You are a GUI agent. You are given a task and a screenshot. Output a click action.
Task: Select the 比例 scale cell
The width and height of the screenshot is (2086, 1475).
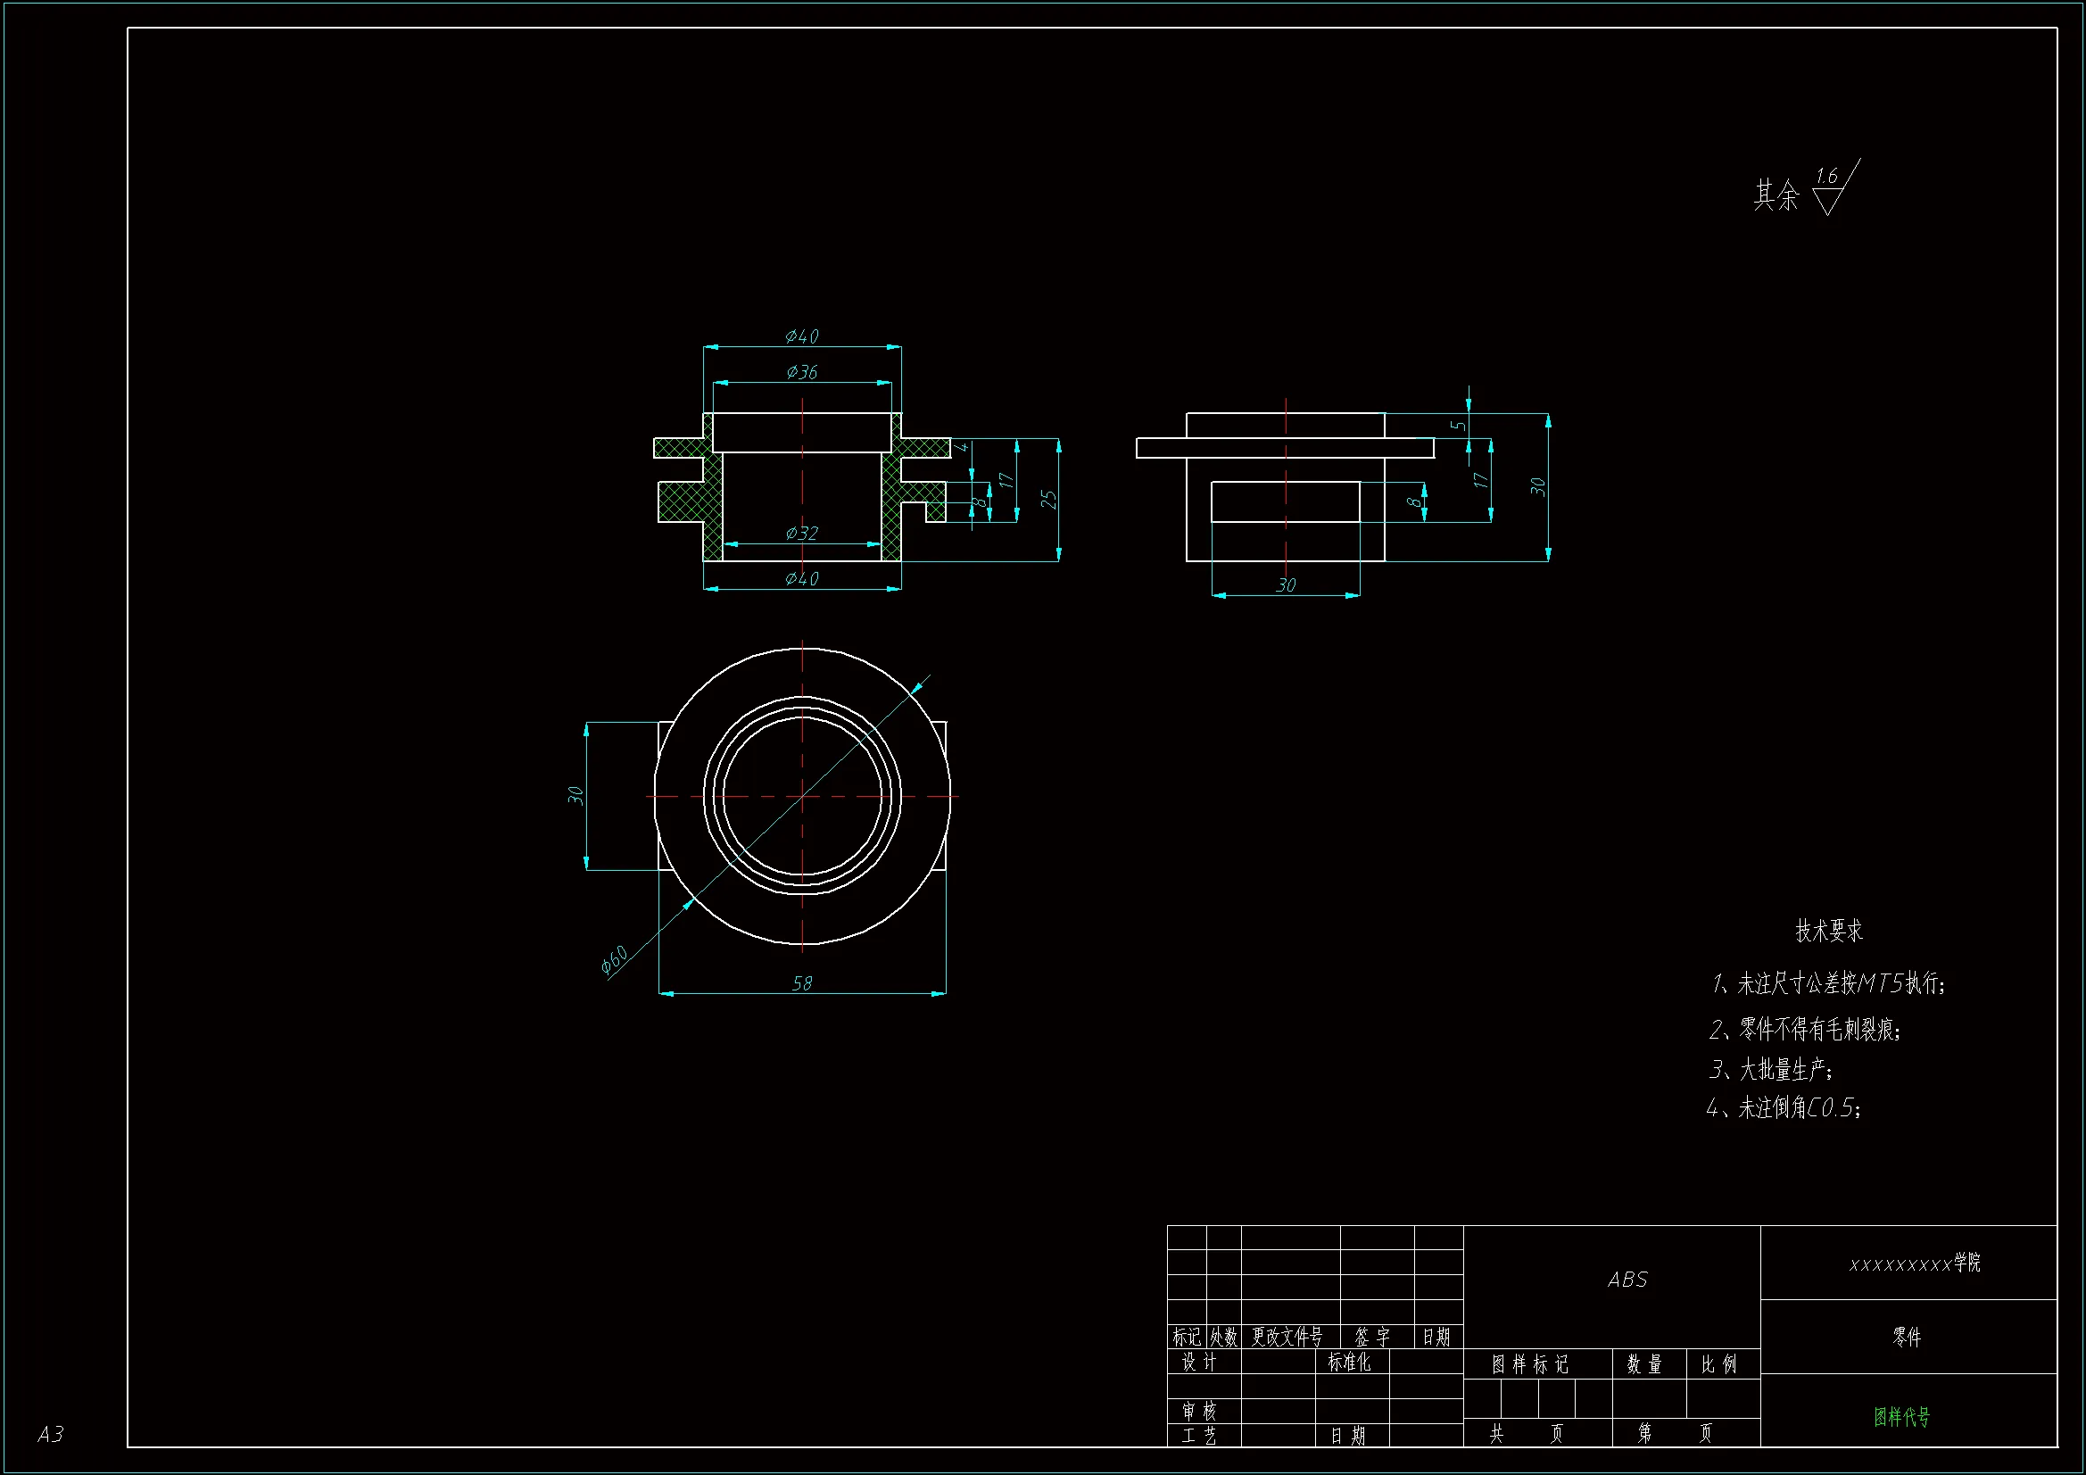tap(1719, 1364)
